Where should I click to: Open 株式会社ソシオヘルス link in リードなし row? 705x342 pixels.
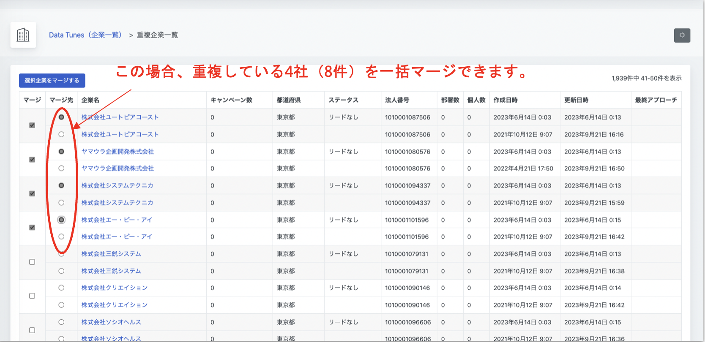(111, 322)
